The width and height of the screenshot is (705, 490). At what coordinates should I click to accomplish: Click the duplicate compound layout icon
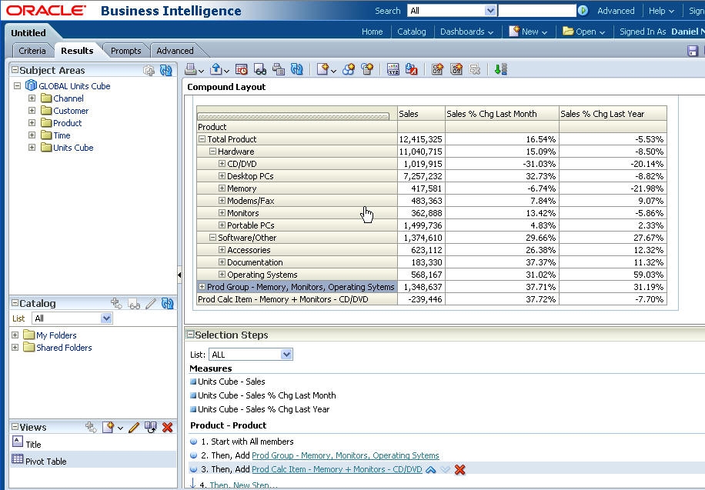point(456,69)
